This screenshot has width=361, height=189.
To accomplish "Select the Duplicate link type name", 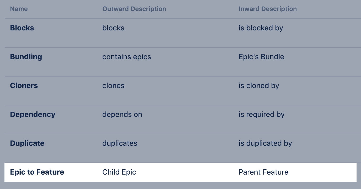I will (x=27, y=143).
